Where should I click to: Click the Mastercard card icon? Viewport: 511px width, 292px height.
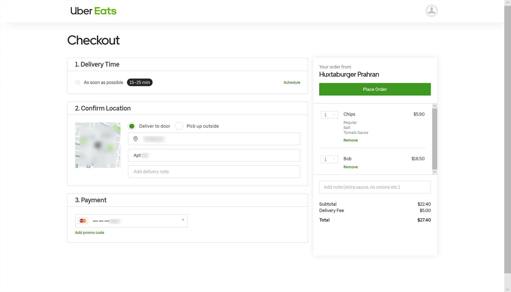pyautogui.click(x=83, y=221)
